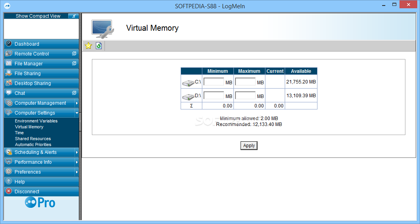Select Virtual Memory in sidebar submenu
The width and height of the screenshot is (420, 224).
click(29, 127)
